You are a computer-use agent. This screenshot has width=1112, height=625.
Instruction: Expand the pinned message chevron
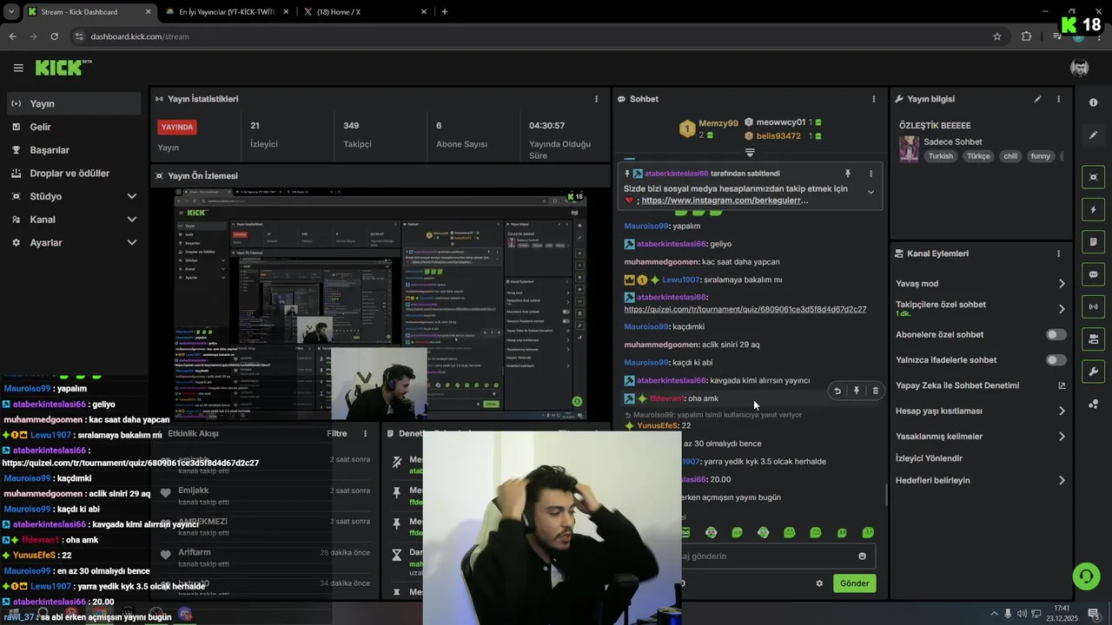point(870,193)
